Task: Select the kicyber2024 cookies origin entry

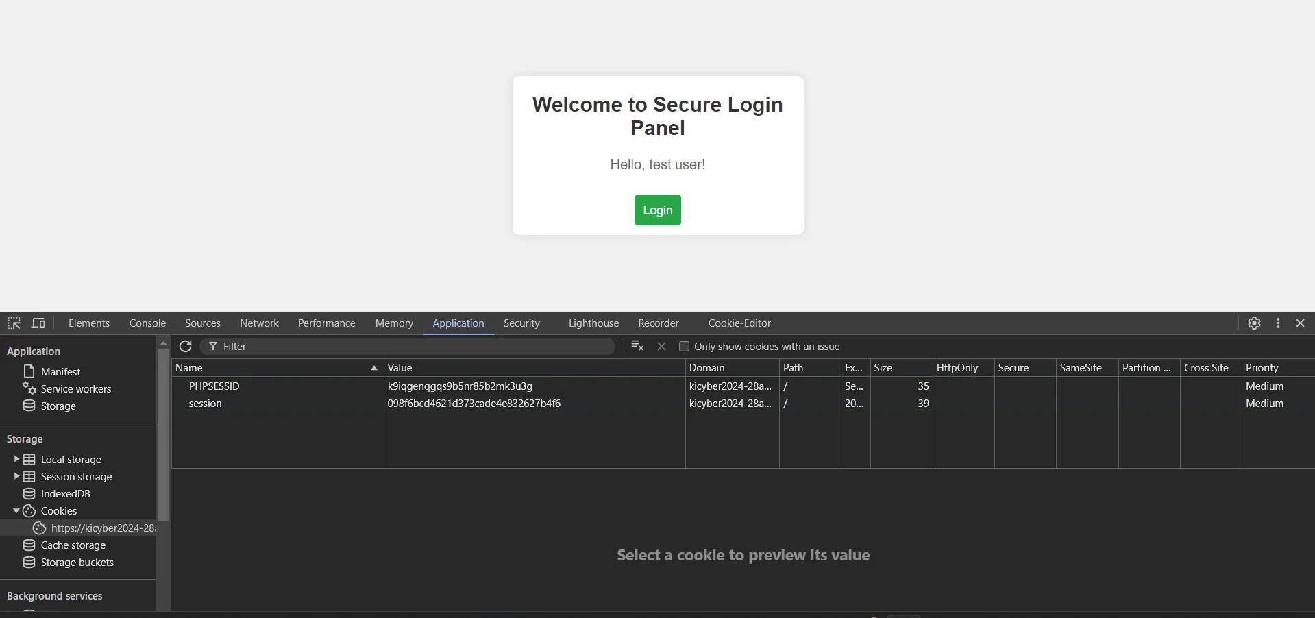Action: coord(103,528)
